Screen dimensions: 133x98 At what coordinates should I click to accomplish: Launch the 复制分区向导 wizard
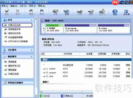point(12,33)
